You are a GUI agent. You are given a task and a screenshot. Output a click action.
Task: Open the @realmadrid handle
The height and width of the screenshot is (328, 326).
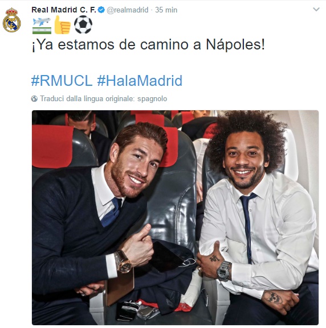pyautogui.click(x=128, y=10)
